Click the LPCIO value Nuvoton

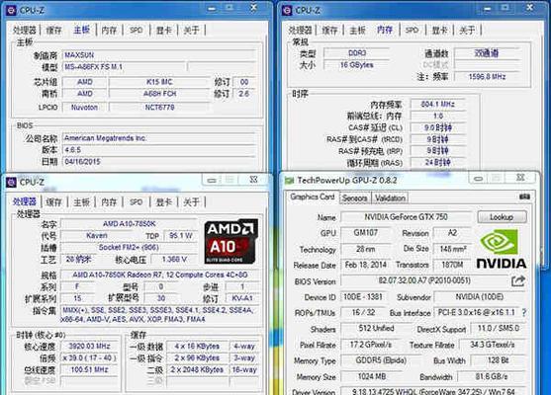pyautogui.click(x=84, y=108)
